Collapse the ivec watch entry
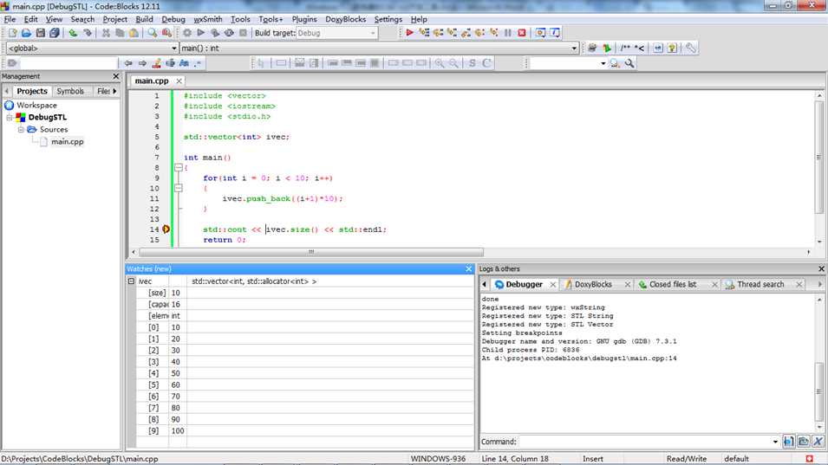Screen dimensions: 828x465 (x=132, y=281)
